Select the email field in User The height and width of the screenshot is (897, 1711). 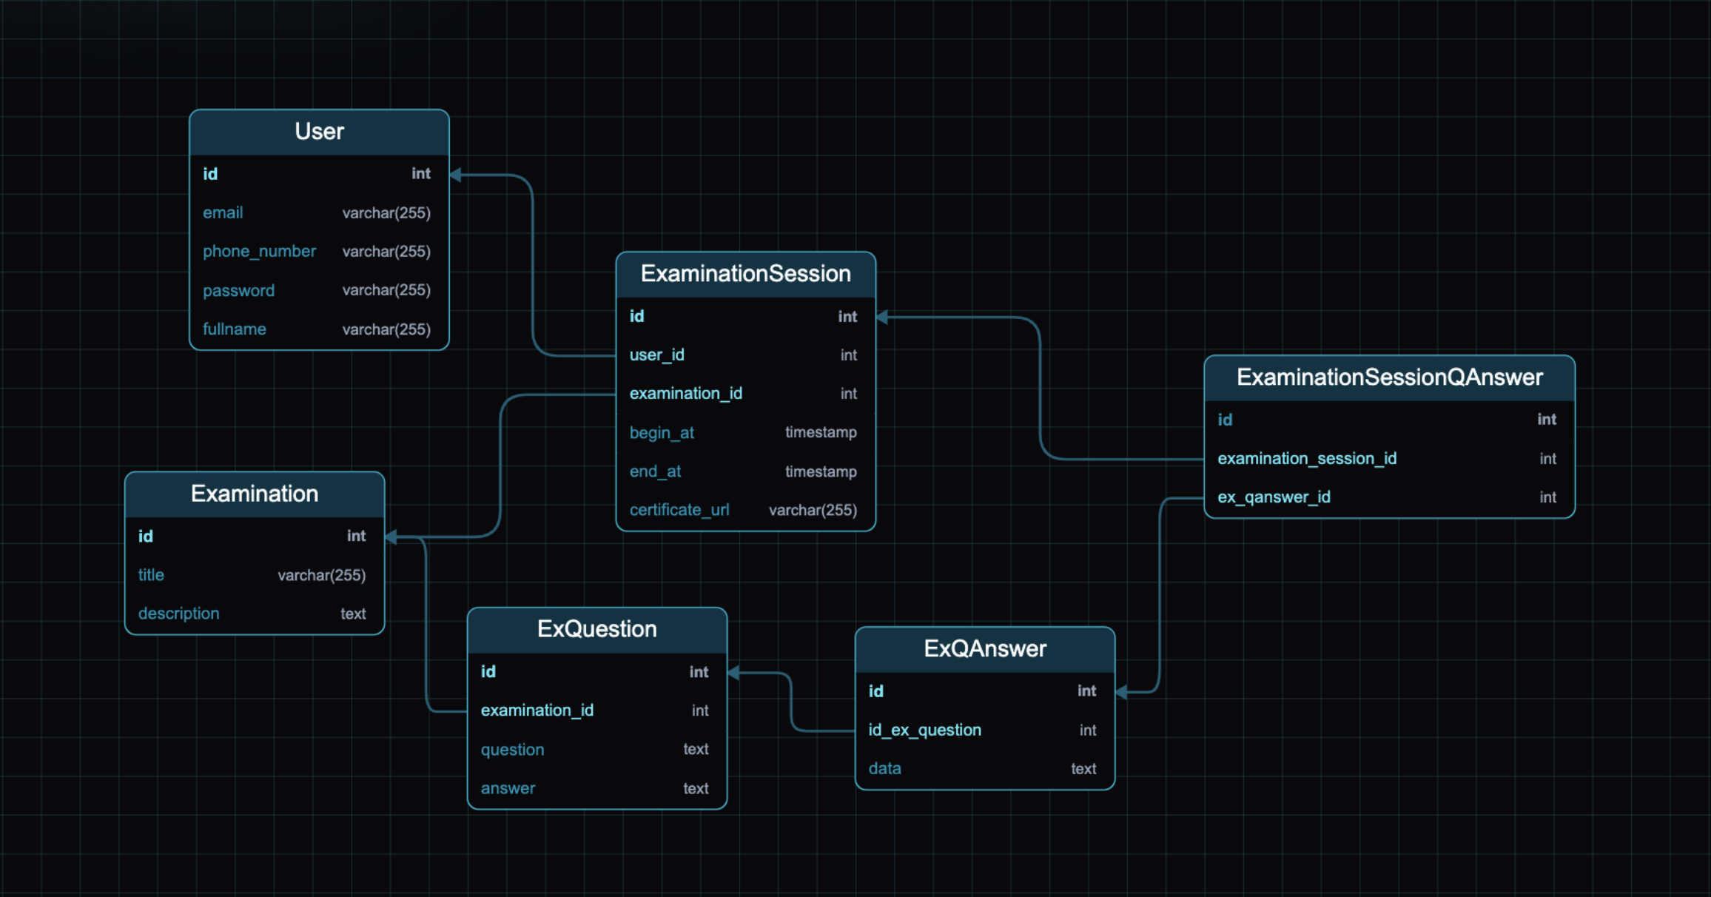223,213
